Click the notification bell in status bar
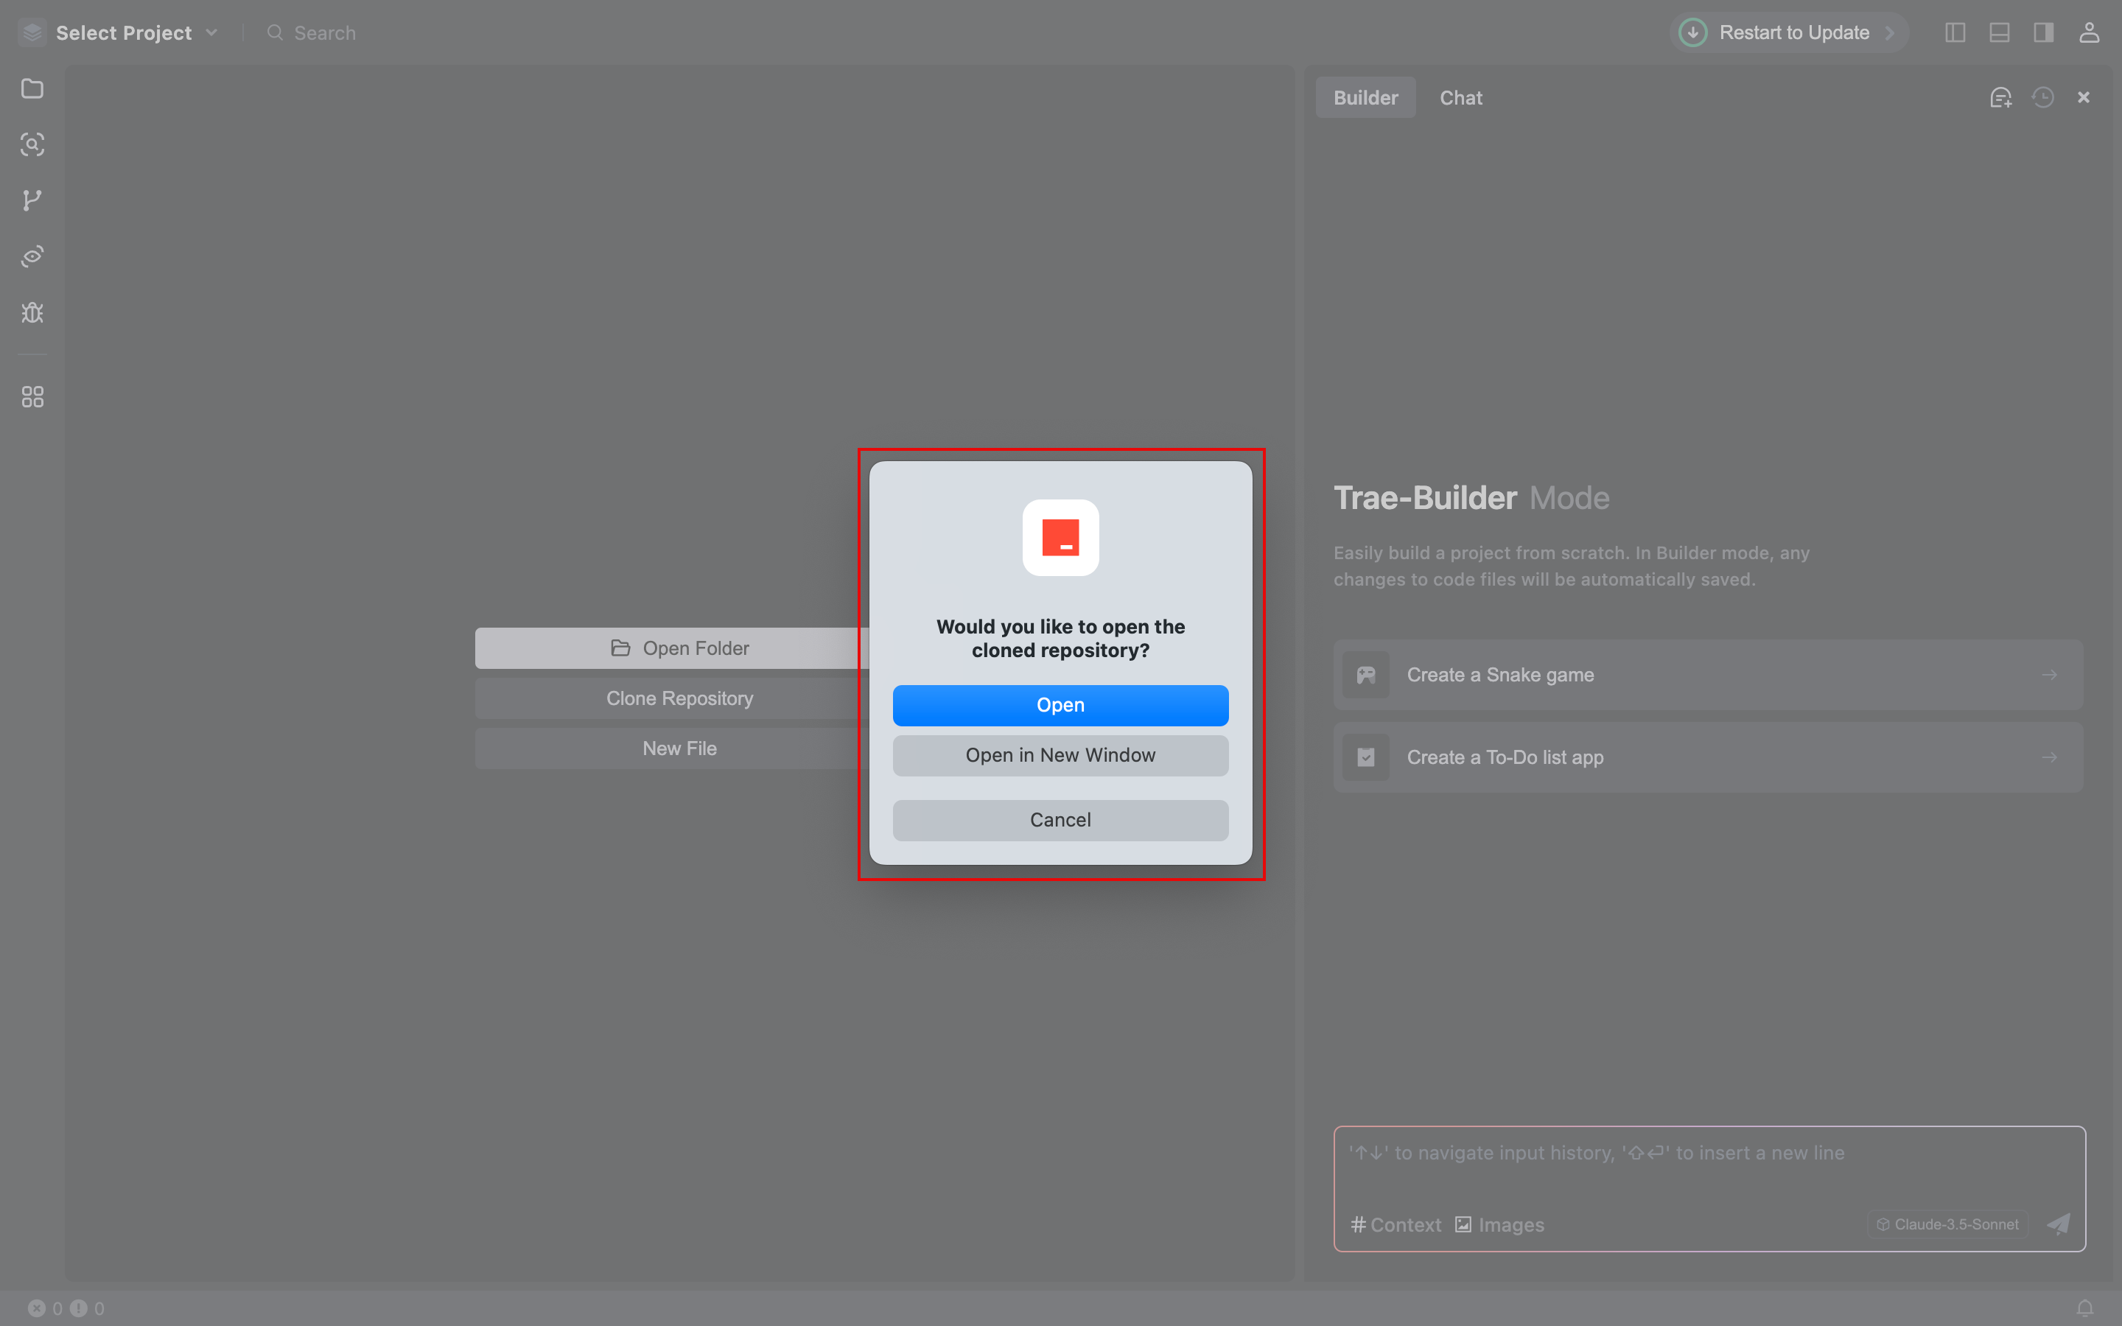 2085,1308
